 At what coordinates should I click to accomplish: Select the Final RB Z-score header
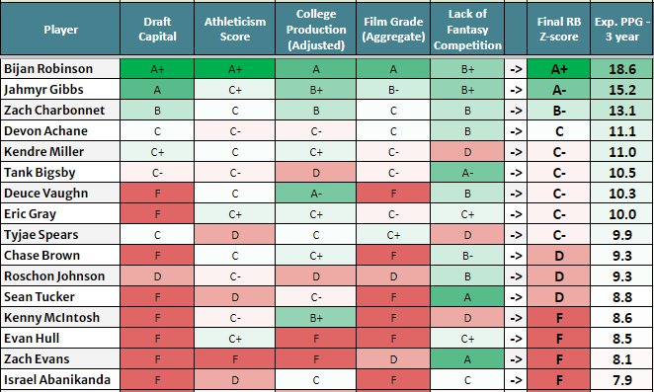(x=559, y=30)
